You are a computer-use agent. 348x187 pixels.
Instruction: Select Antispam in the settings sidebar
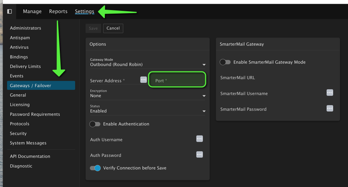20,38
